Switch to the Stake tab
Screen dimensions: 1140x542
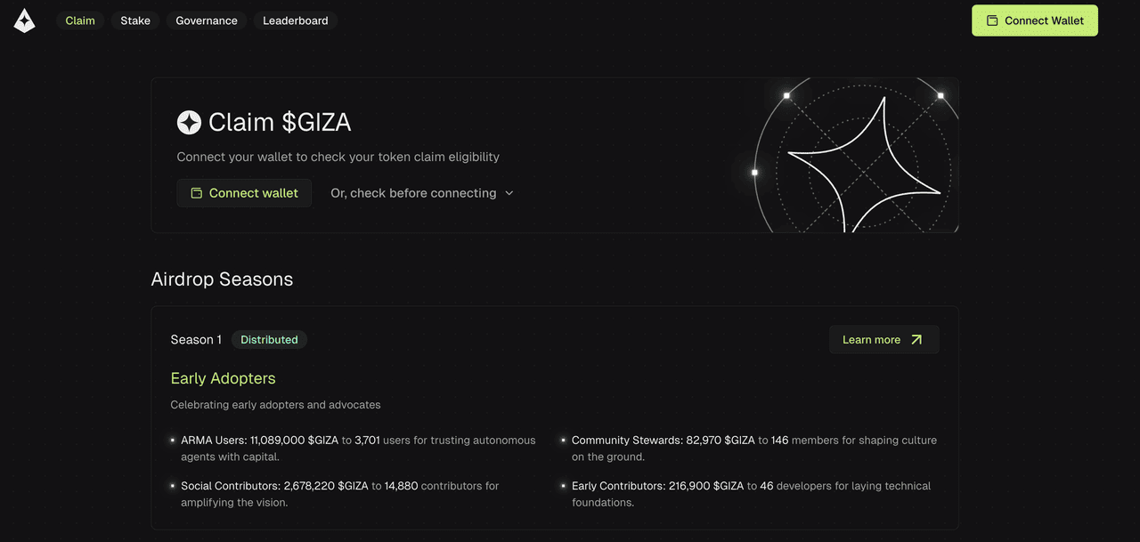point(135,20)
